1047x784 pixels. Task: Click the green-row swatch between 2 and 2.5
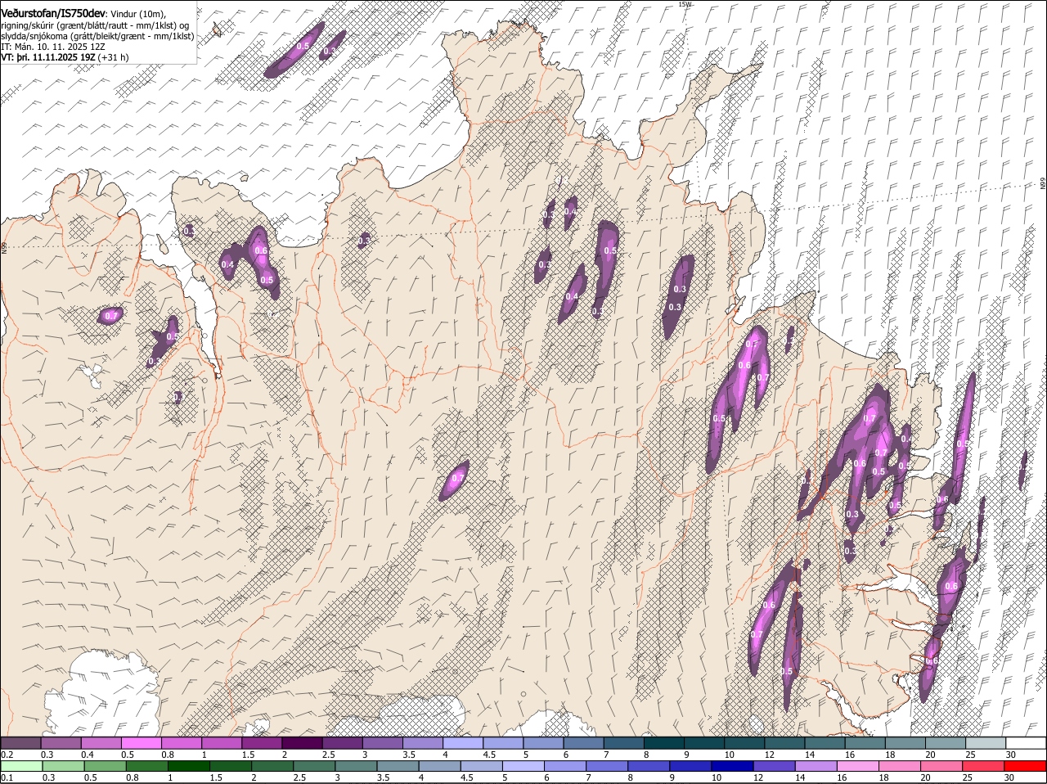[272, 766]
